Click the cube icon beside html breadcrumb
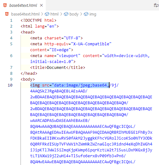Image resolution: width=159 pixels, height=165 pixels. [47, 14]
